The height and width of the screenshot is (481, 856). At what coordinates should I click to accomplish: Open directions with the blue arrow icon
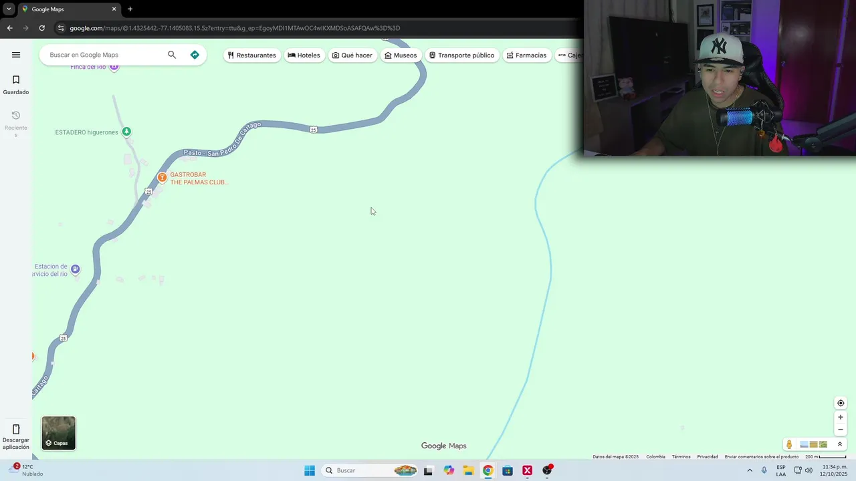pos(195,55)
